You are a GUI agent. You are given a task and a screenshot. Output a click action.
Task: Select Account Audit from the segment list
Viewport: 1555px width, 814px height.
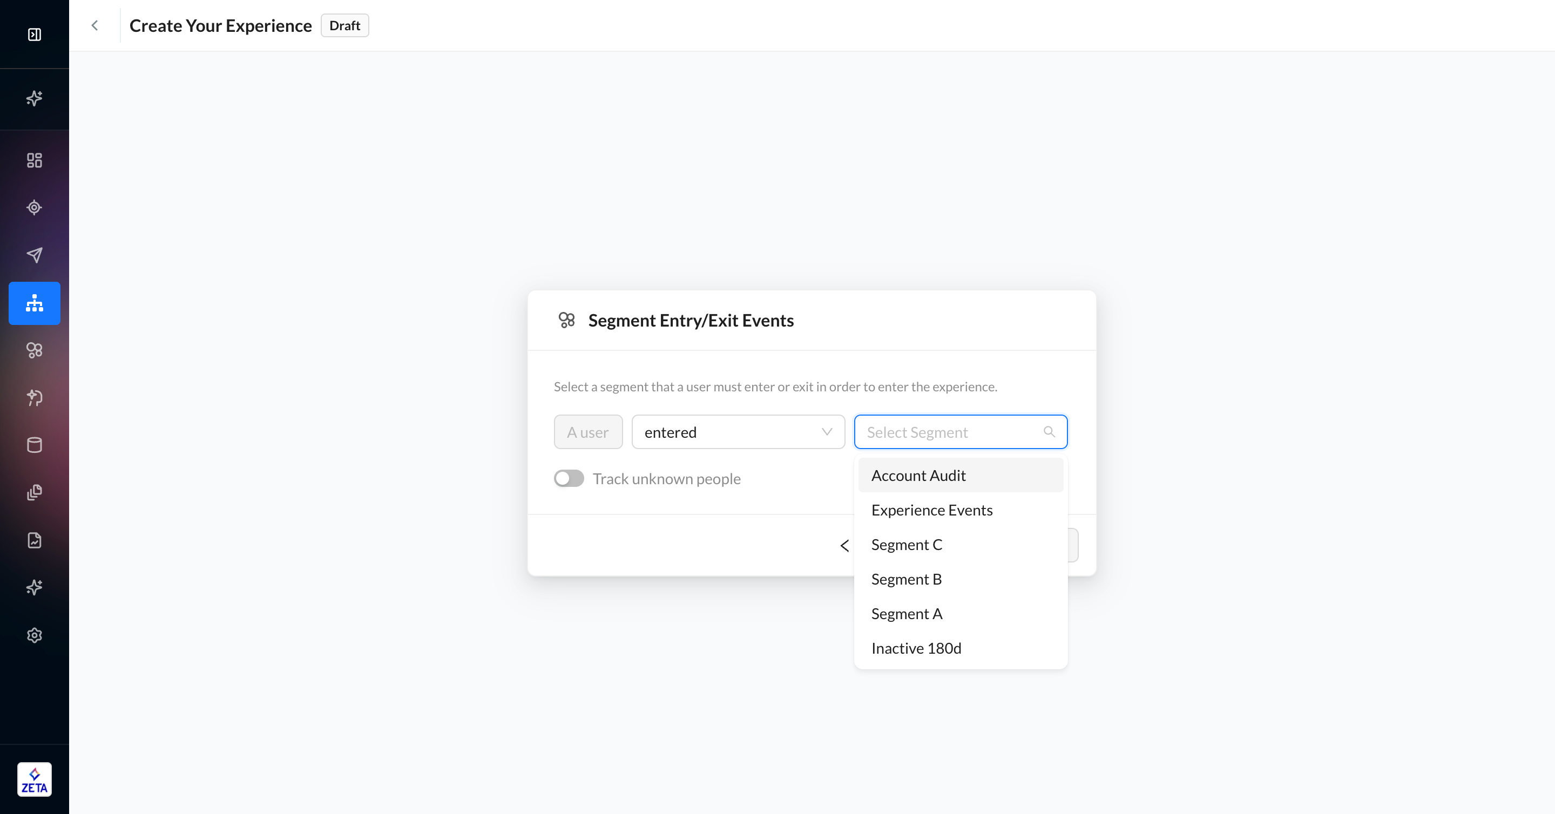918,476
